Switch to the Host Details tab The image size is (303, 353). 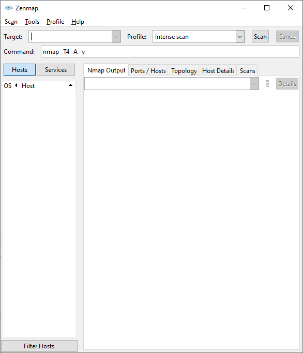point(218,71)
